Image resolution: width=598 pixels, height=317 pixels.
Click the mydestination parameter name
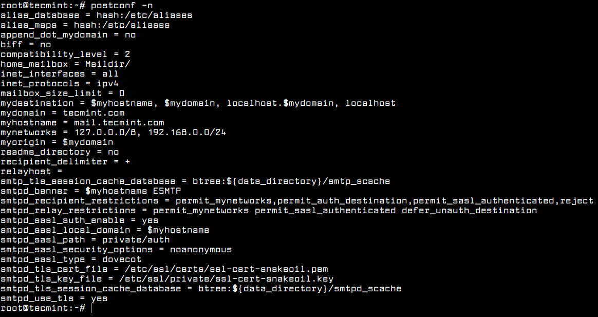click(37, 103)
